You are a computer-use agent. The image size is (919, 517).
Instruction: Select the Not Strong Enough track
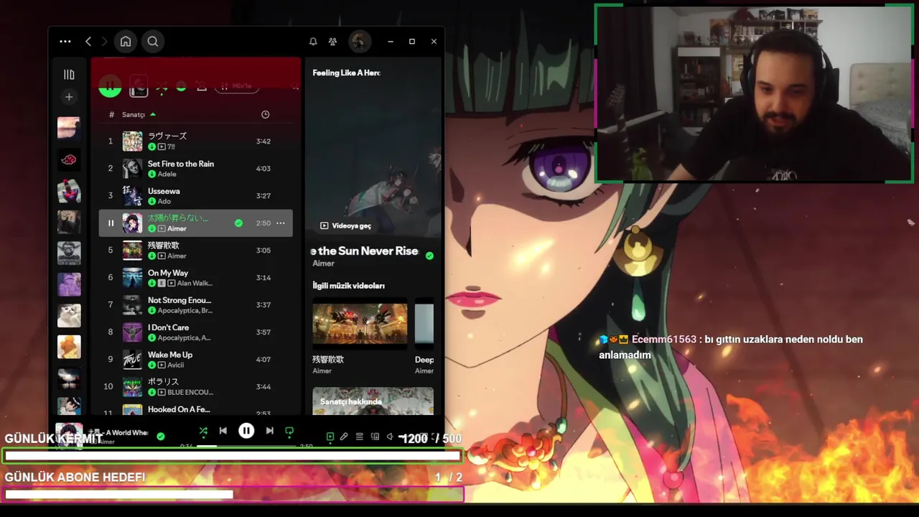tap(195, 305)
